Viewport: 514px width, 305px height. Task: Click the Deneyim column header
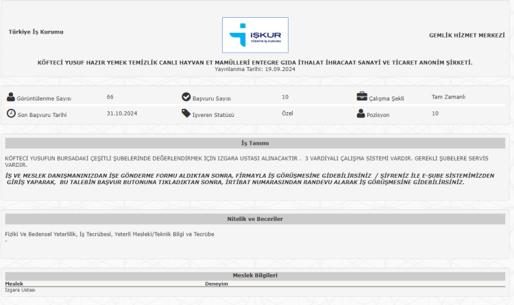click(217, 283)
